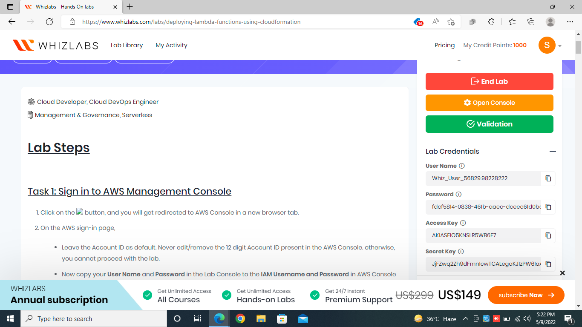
Task: Open the Pricing page
Action: tap(444, 45)
